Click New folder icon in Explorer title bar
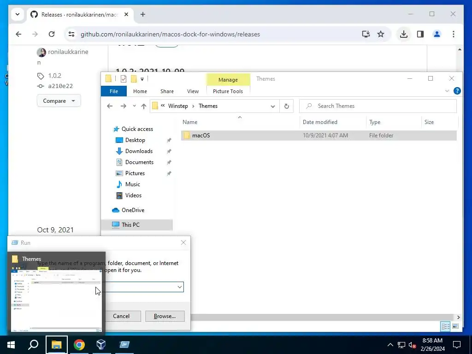 click(x=134, y=79)
